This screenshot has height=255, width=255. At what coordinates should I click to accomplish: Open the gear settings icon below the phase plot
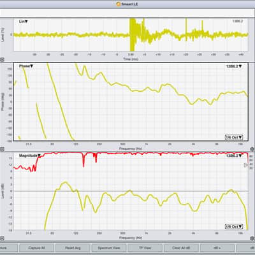click(252, 149)
